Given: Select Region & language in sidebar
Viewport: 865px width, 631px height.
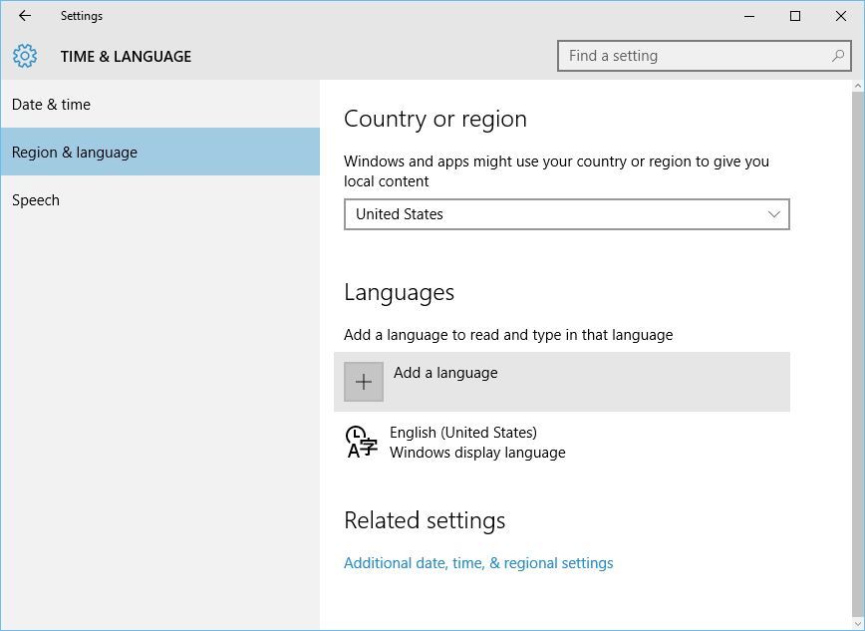Looking at the screenshot, I should pyautogui.click(x=160, y=152).
